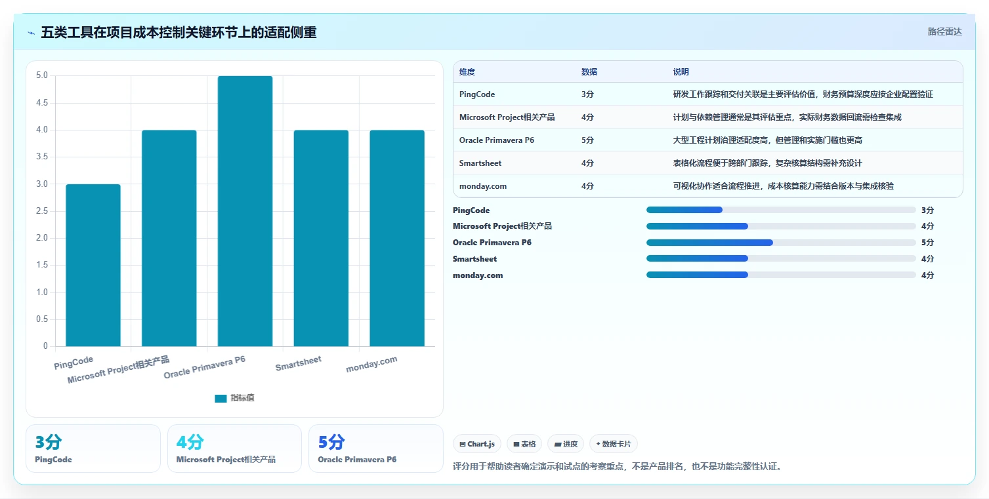989x499 pixels.
Task: Open the Chart.js chip
Action: click(477, 444)
